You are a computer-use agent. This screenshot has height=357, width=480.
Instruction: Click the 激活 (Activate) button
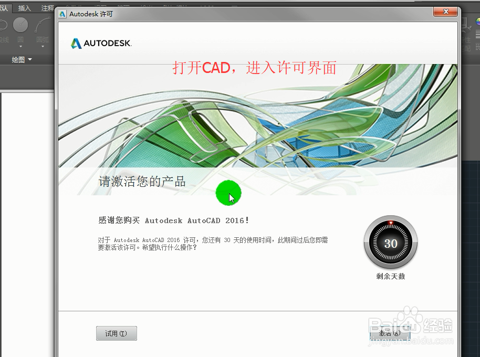pos(390,333)
